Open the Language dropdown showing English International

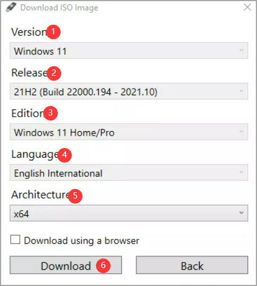(129, 173)
